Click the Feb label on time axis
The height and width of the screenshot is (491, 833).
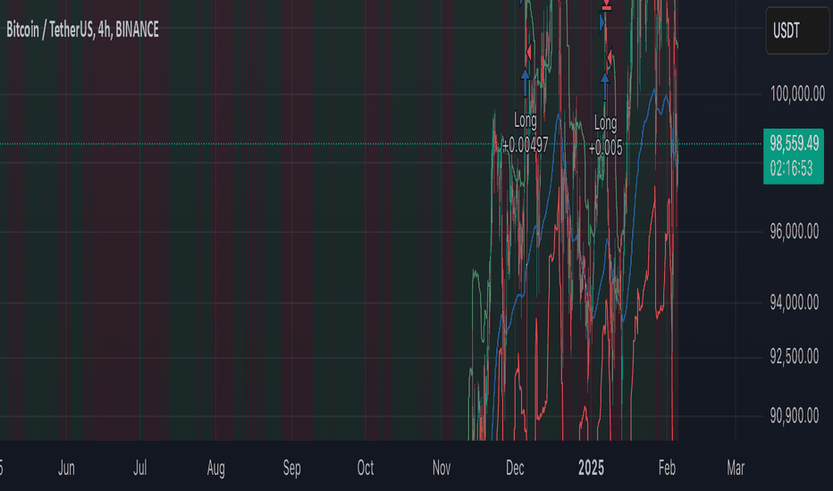pyautogui.click(x=667, y=468)
